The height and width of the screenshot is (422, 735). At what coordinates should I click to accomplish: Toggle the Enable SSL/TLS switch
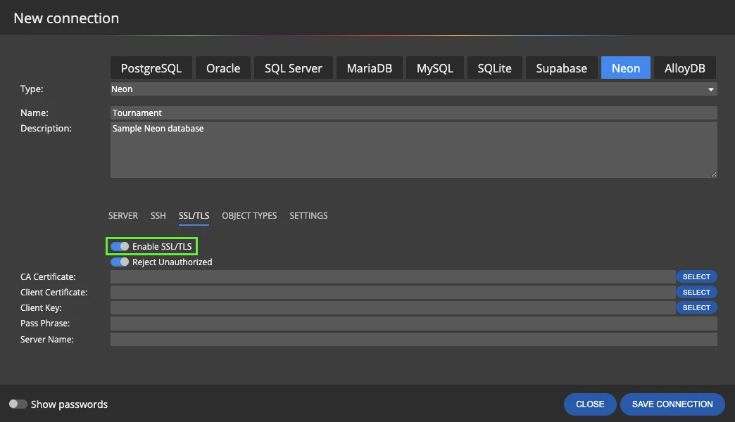click(x=120, y=246)
